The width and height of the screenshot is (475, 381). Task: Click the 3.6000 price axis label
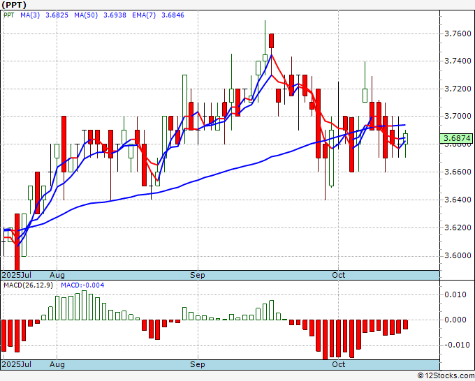[458, 255]
